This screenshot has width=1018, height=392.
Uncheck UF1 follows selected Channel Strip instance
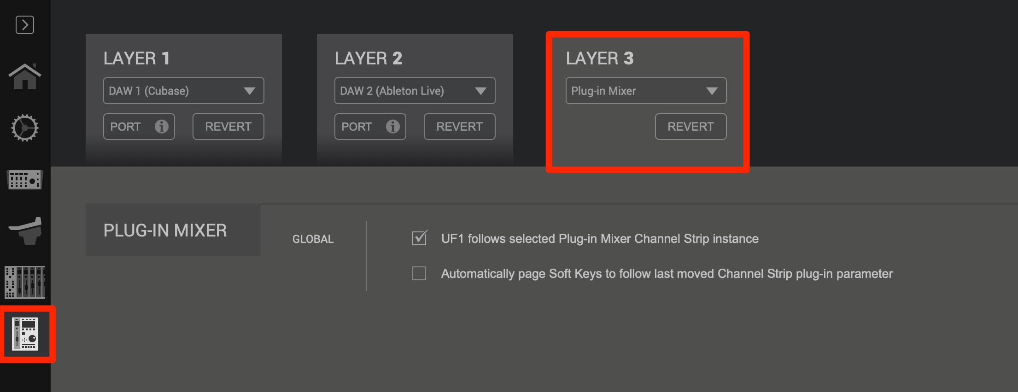click(419, 238)
